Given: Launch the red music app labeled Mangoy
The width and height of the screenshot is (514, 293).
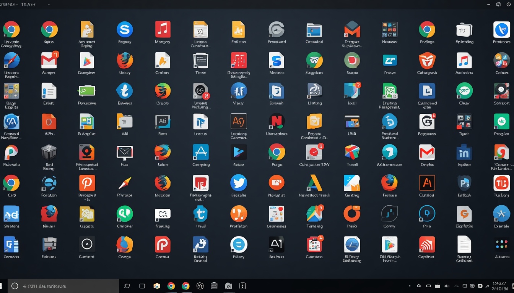Looking at the screenshot, I should [163, 29].
